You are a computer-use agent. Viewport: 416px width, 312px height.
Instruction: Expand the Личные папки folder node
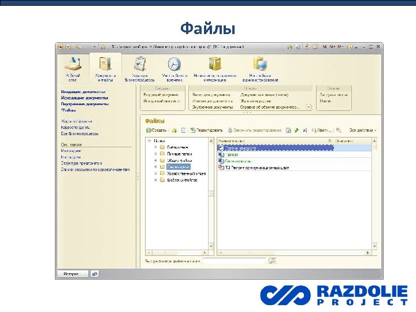156,154
